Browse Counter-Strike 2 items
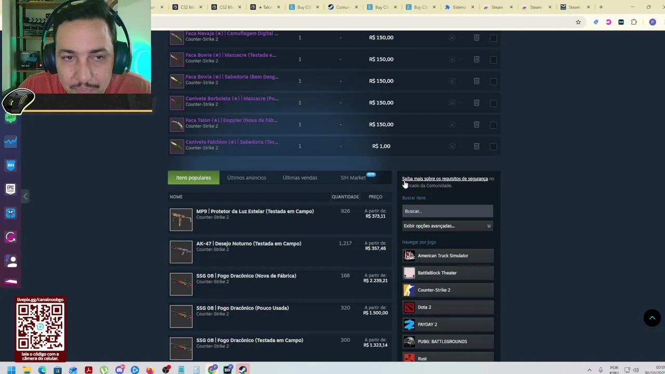The width and height of the screenshot is (665, 374). 447,290
